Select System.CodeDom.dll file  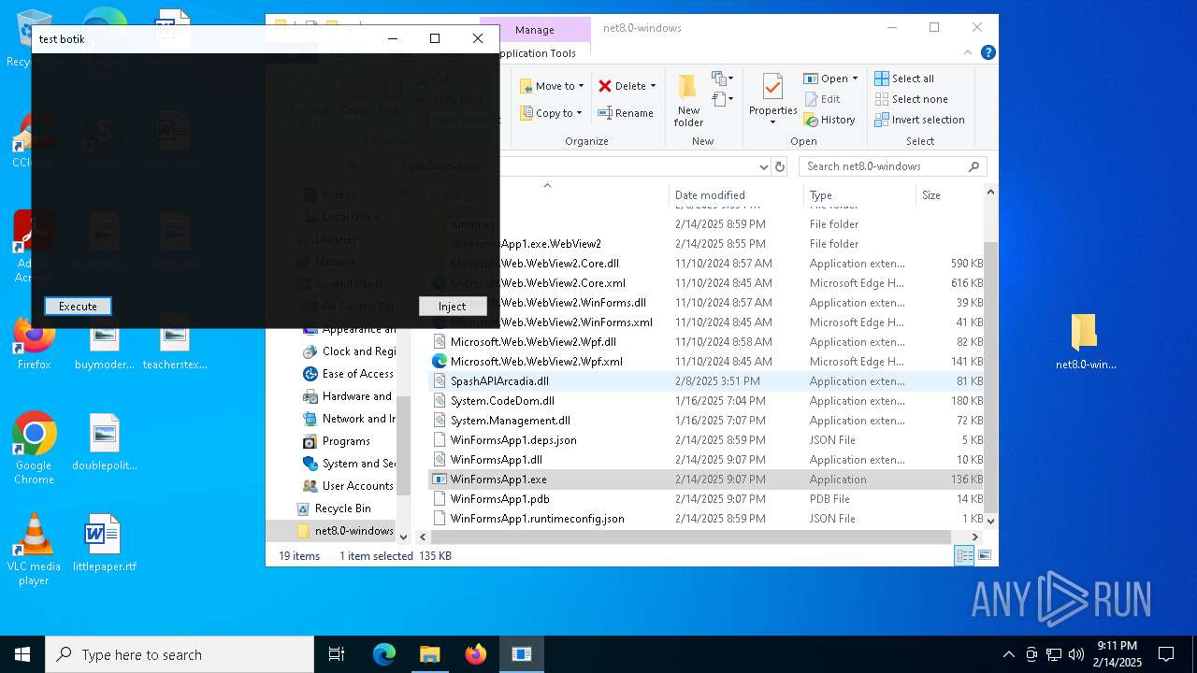[707, 401]
